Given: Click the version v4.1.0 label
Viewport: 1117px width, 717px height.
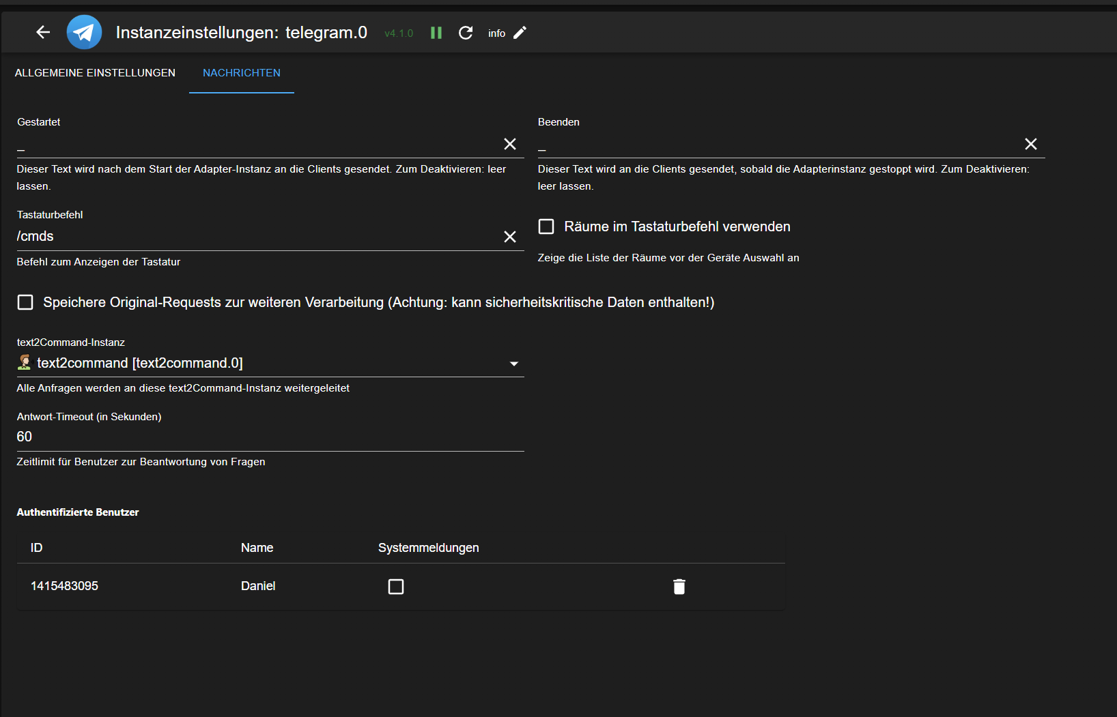Looking at the screenshot, I should tap(399, 33).
